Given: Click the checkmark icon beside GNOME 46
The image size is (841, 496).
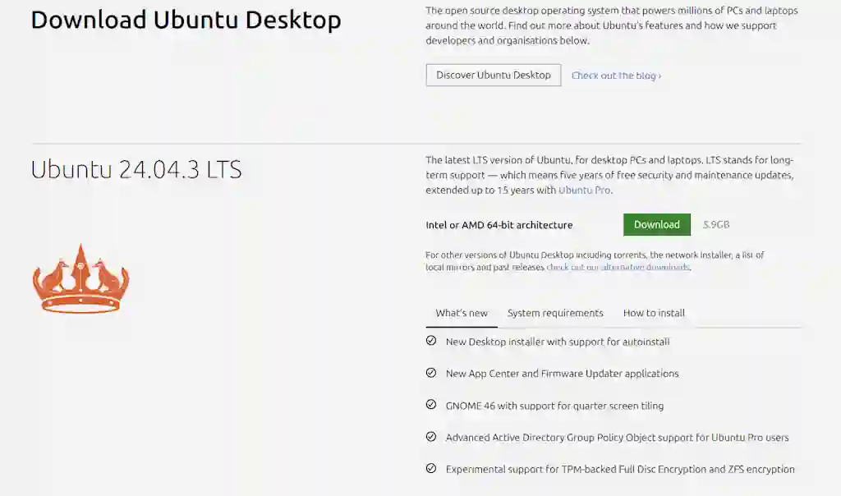Looking at the screenshot, I should (431, 405).
